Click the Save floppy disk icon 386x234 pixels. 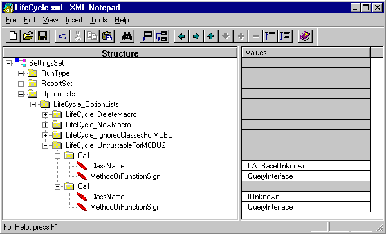point(42,37)
